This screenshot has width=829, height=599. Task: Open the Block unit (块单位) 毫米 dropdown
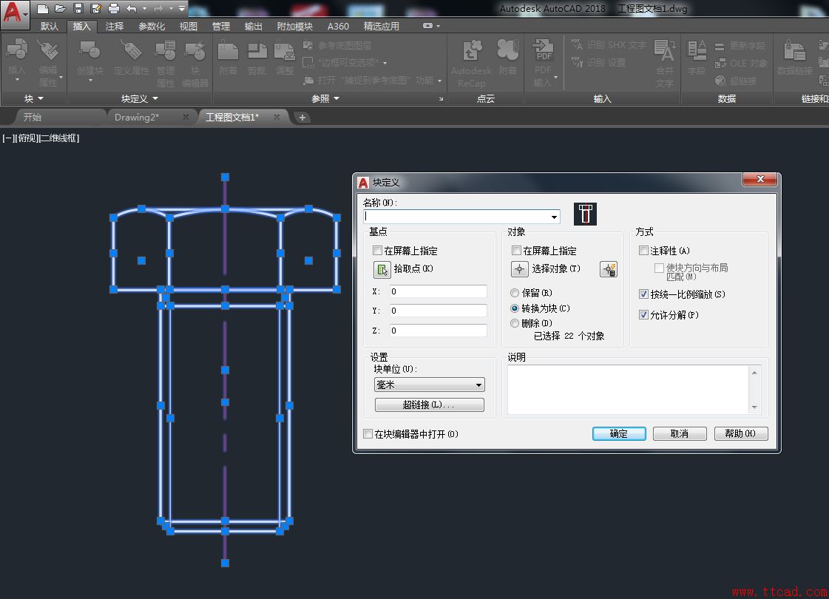click(429, 385)
